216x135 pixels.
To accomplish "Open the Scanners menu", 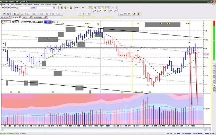I will [x=48, y=4].
